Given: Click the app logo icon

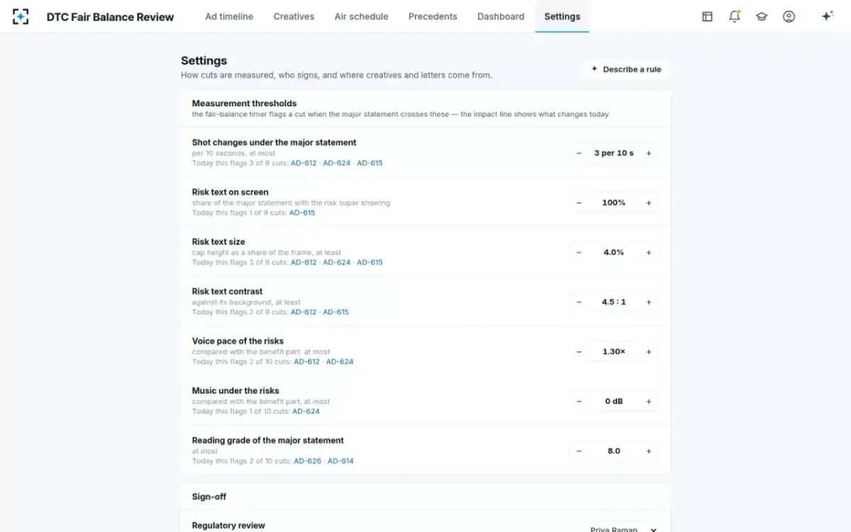Looking at the screenshot, I should [21, 16].
